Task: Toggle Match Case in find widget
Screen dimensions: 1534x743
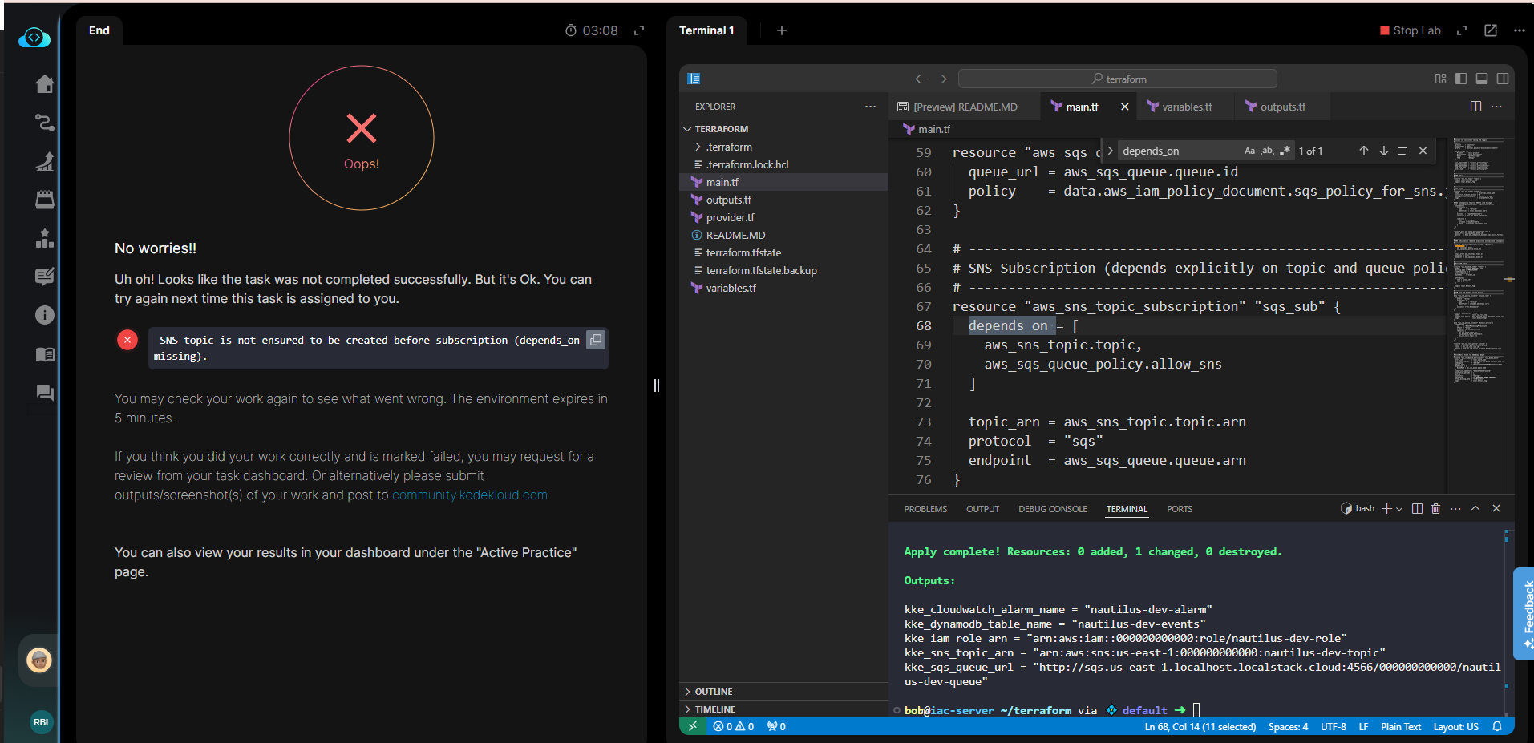Action: (1249, 151)
